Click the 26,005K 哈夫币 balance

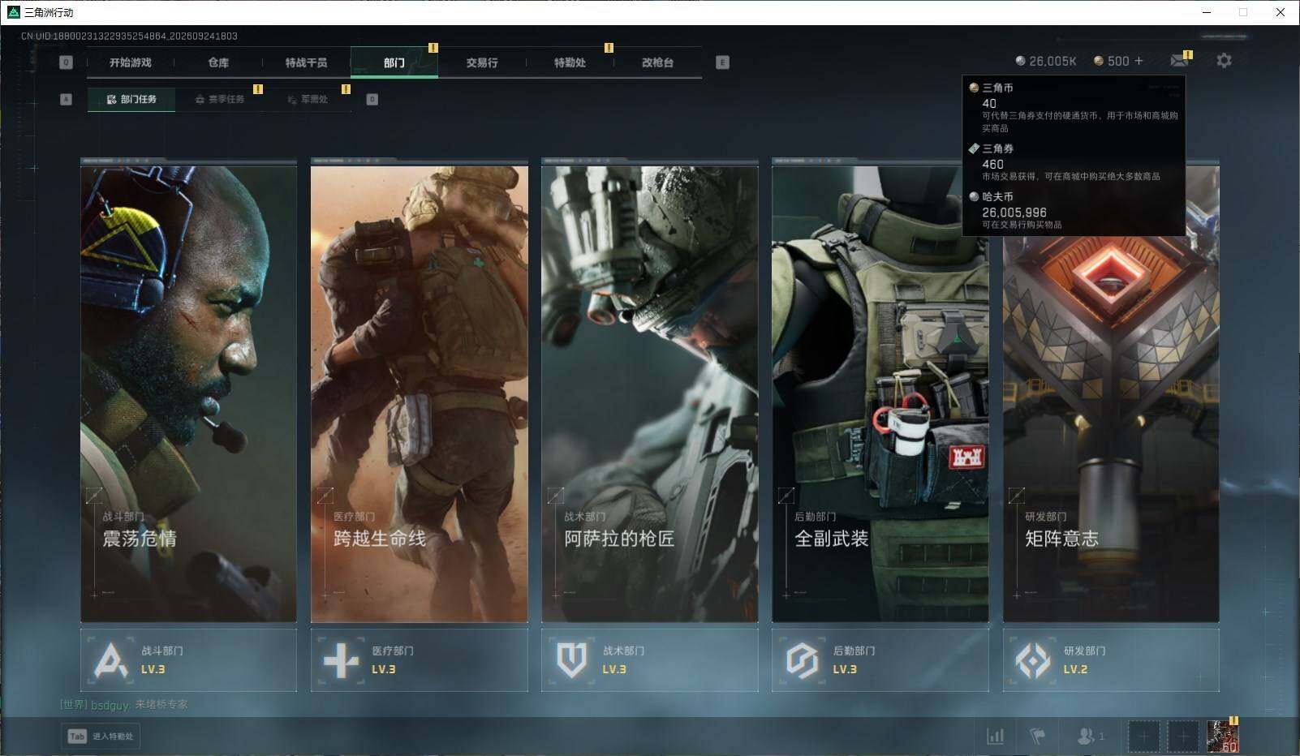(x=1046, y=61)
